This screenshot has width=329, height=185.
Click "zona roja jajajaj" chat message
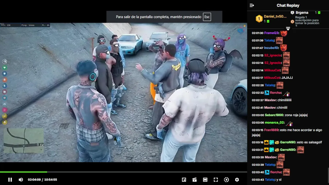(296, 115)
